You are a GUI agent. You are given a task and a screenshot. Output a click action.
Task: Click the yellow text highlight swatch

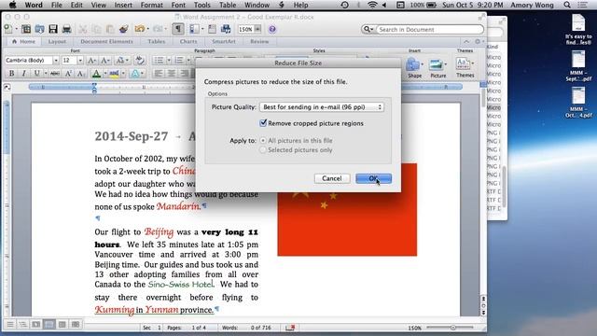click(114, 73)
